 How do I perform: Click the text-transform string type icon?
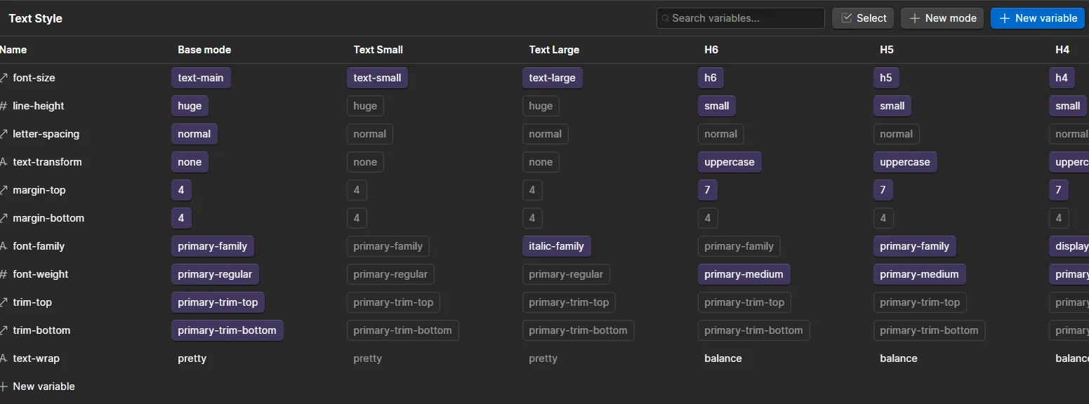(x=4, y=162)
